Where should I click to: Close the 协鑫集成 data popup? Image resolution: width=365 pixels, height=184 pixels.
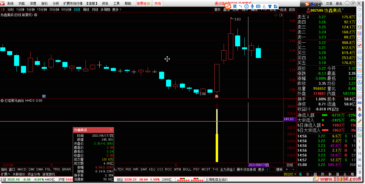pyautogui.click(x=111, y=130)
